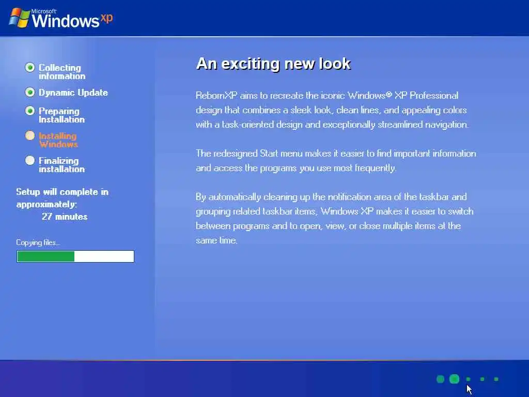Viewport: 529px width, 397px height.
Task: Click the fourth small indicator dot
Action: click(x=483, y=379)
